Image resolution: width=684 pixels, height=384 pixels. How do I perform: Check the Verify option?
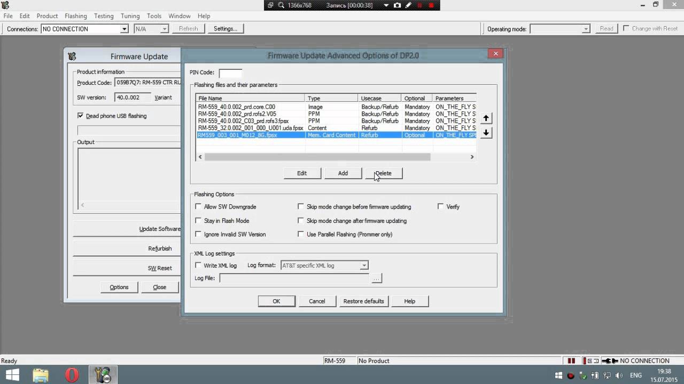pos(440,206)
